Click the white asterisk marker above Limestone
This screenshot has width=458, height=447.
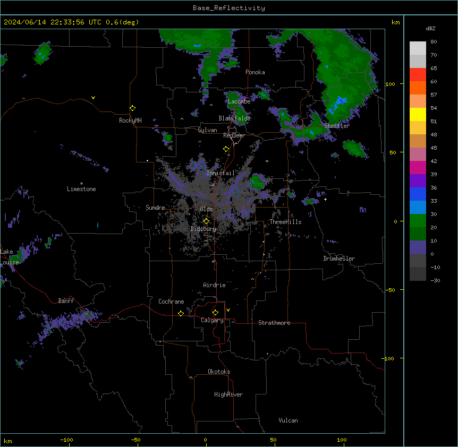click(81, 184)
